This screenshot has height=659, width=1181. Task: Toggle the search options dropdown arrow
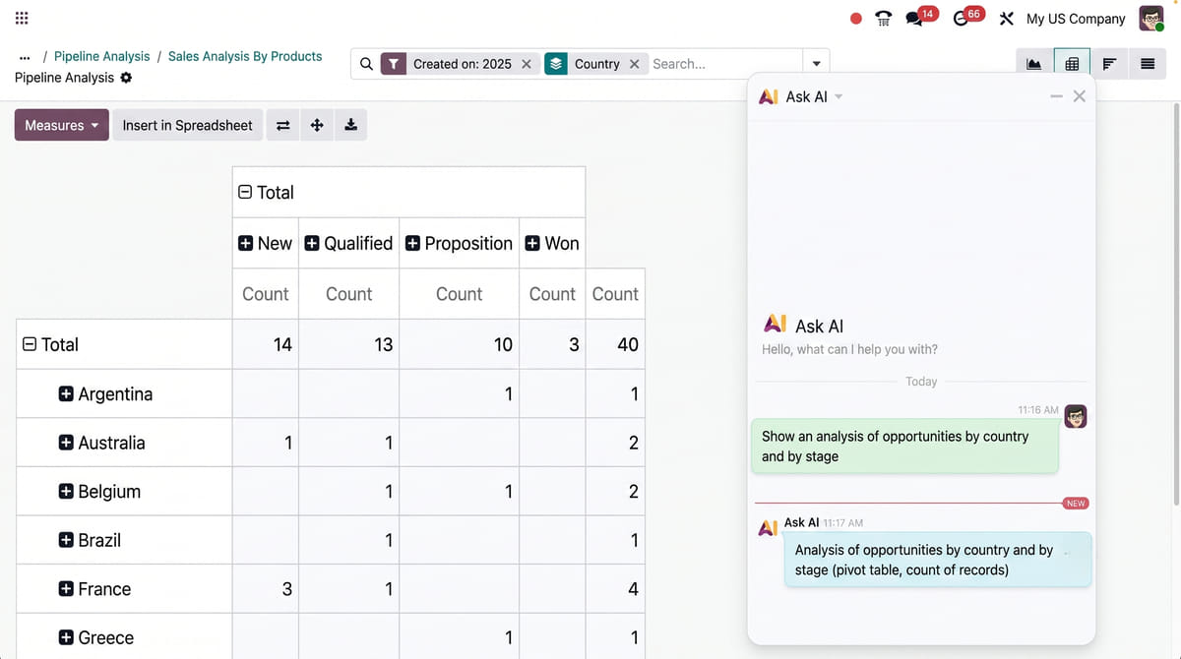pos(816,64)
